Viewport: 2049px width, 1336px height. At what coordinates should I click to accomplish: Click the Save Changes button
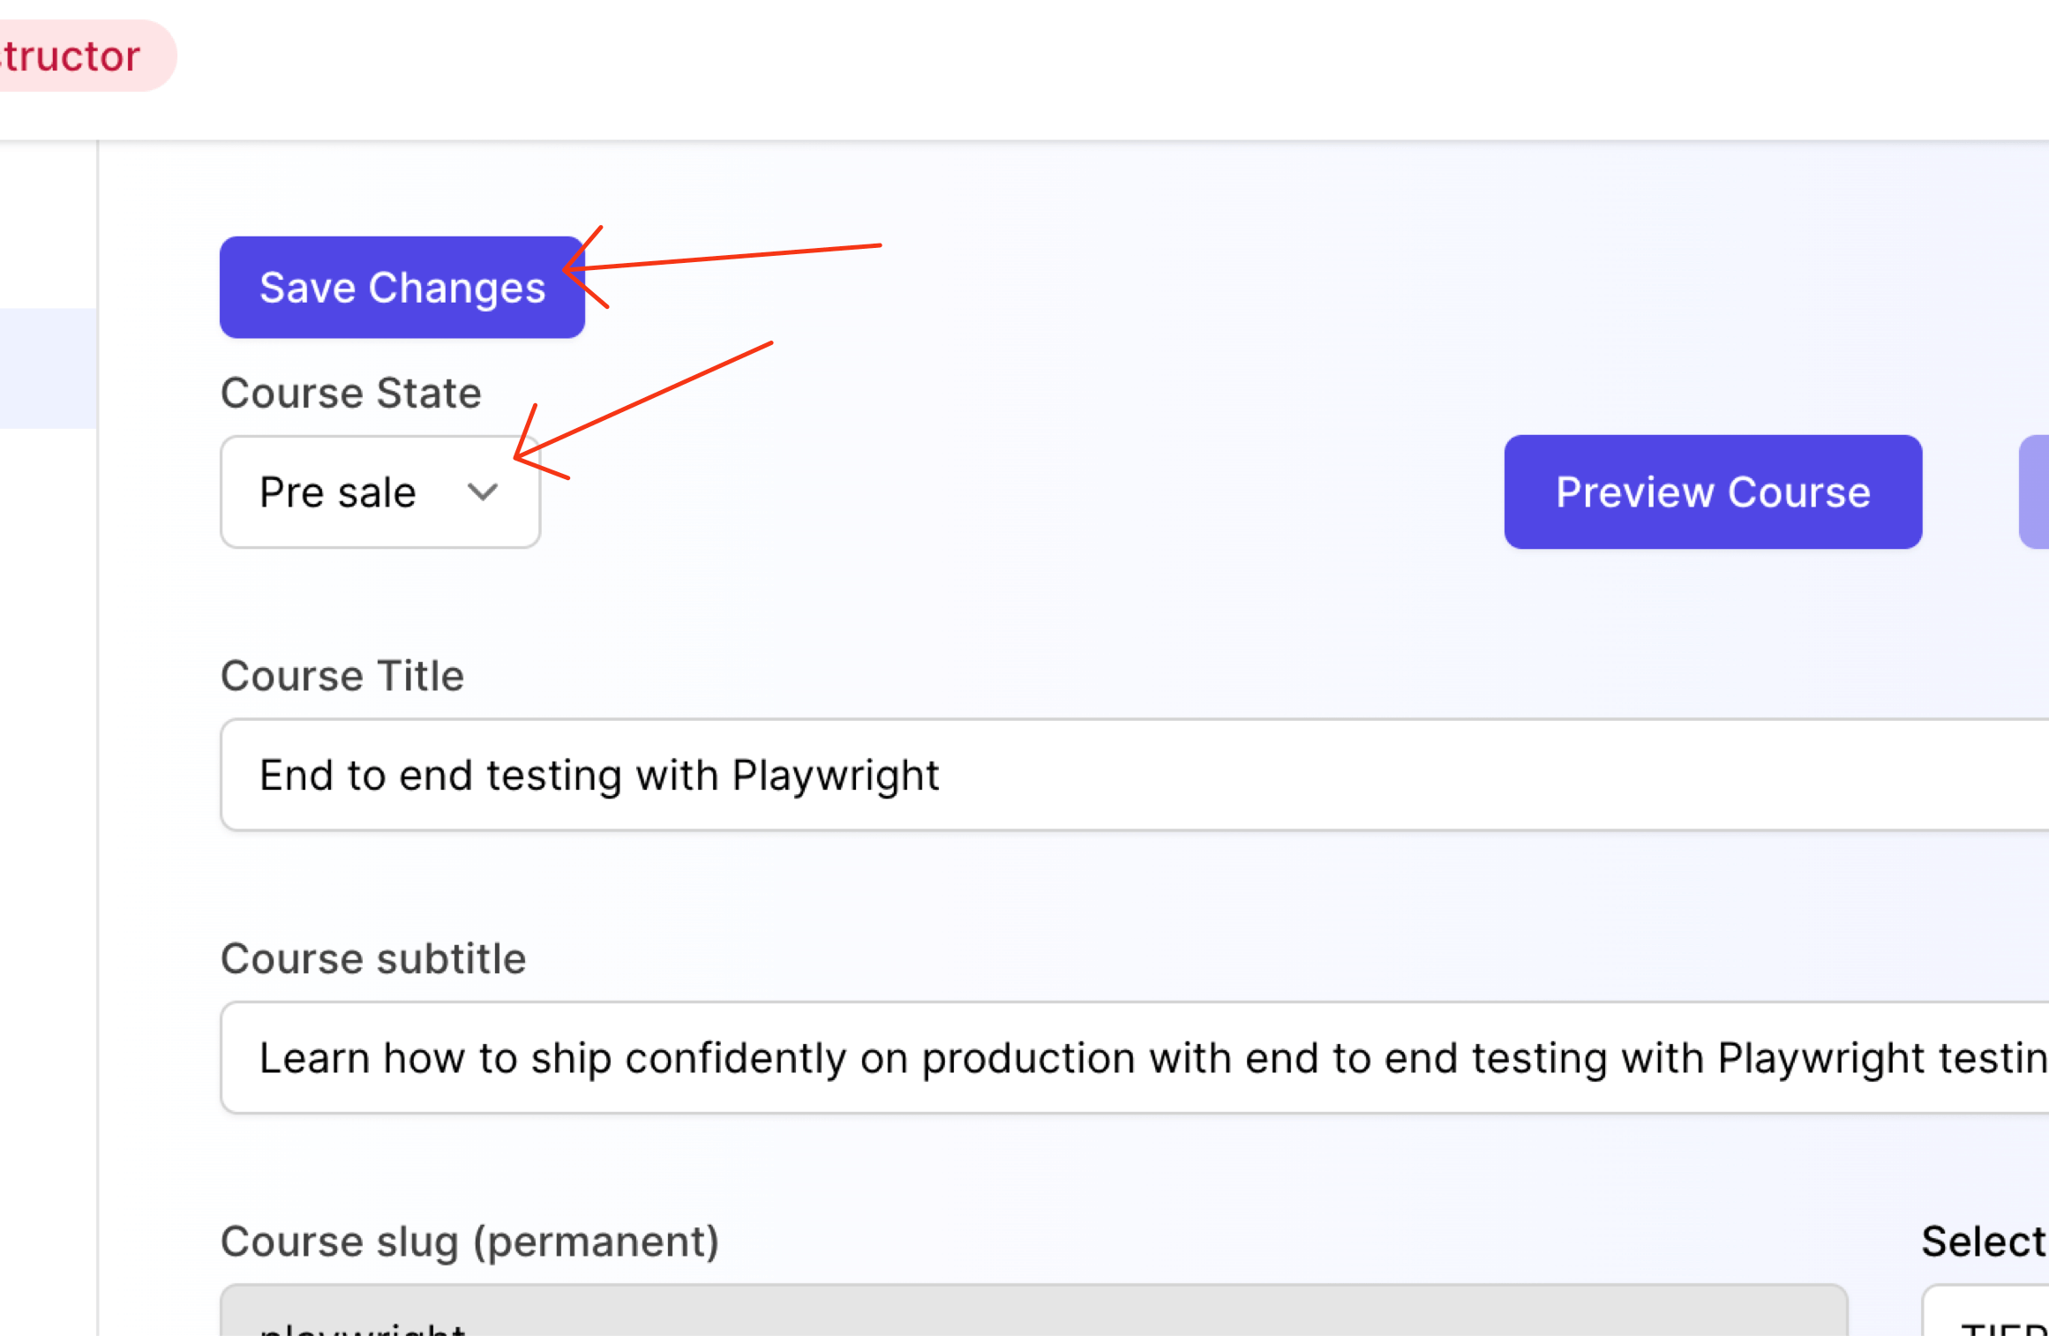click(x=402, y=288)
